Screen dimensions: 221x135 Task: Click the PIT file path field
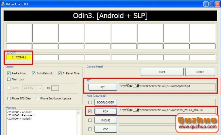167,87
